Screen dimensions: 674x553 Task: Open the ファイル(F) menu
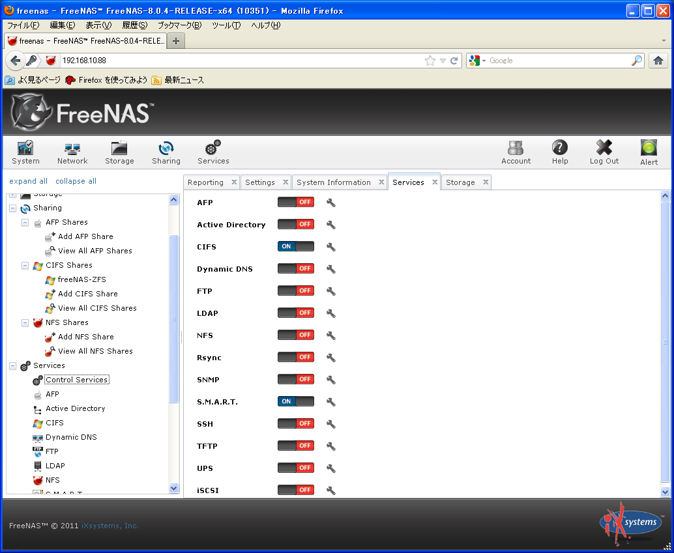tap(23, 25)
